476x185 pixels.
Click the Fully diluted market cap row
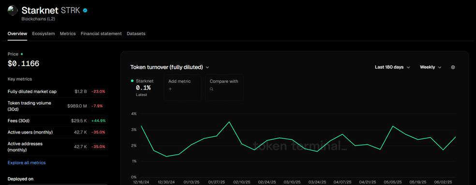[58, 91]
